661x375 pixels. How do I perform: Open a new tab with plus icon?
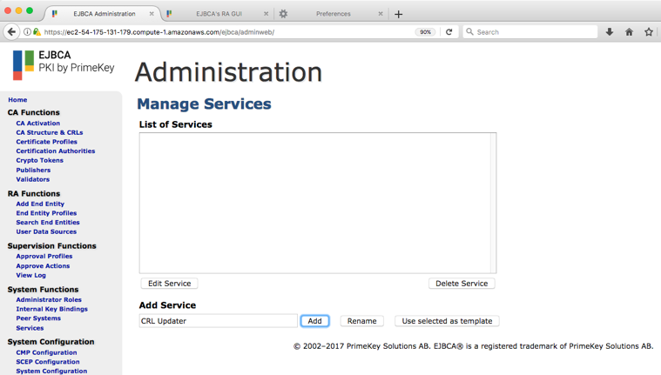click(x=399, y=14)
